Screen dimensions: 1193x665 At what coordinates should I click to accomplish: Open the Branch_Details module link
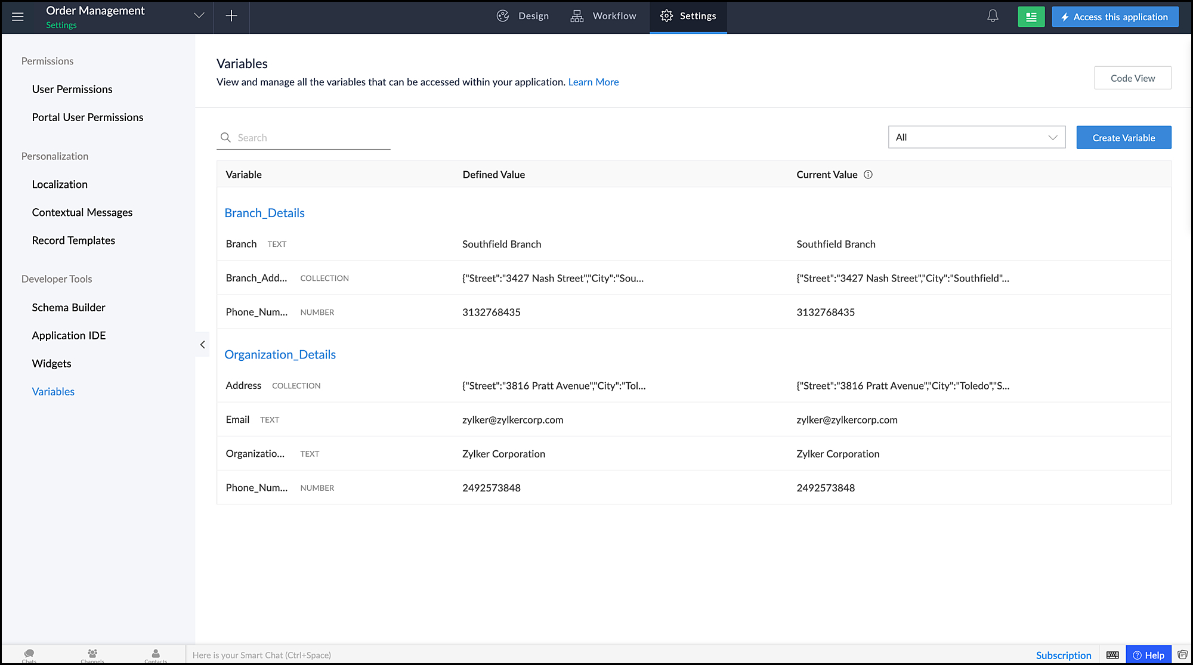[x=264, y=213]
